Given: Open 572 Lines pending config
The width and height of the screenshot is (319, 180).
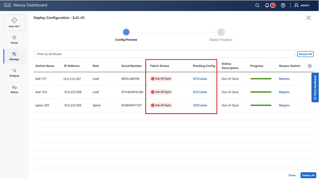Looking at the screenshot, I should tap(200, 92).
